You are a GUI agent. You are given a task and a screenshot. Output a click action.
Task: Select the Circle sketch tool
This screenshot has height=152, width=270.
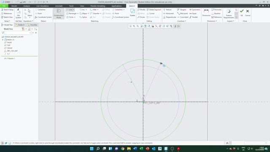[x=70, y=17]
